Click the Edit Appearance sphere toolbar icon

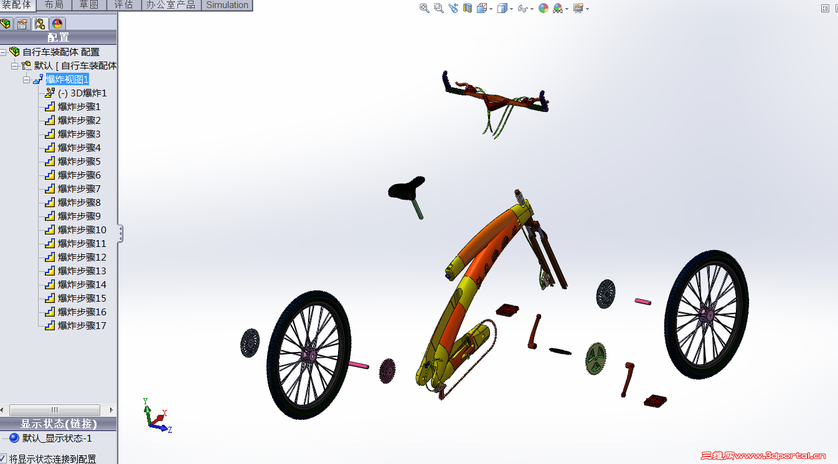pos(542,7)
